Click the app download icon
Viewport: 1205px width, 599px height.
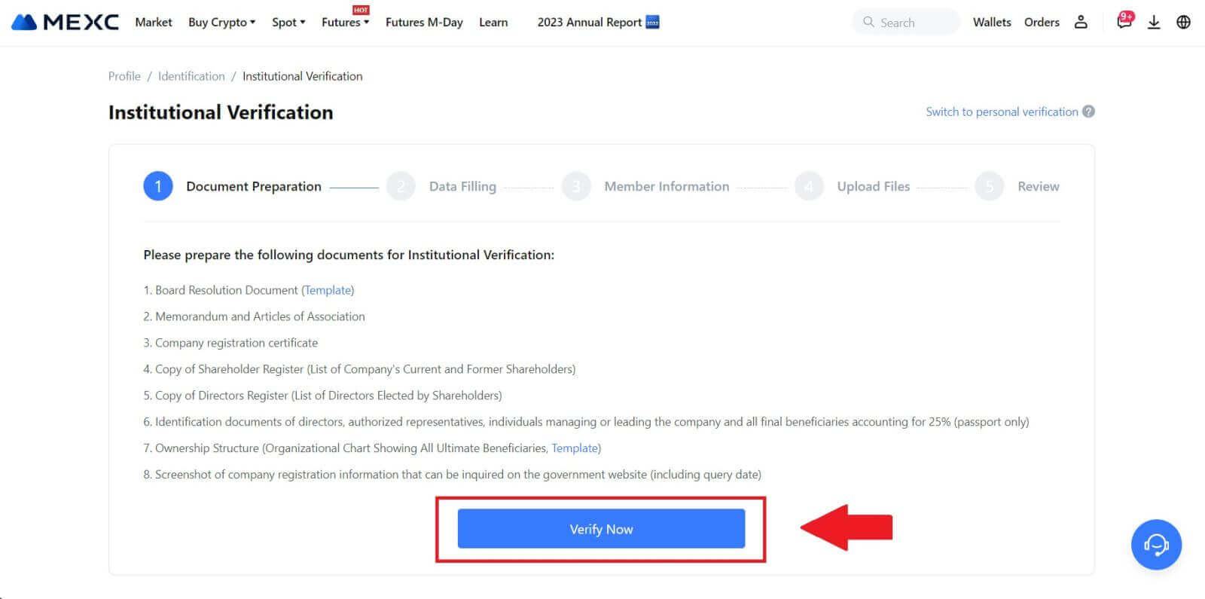pyautogui.click(x=1154, y=23)
